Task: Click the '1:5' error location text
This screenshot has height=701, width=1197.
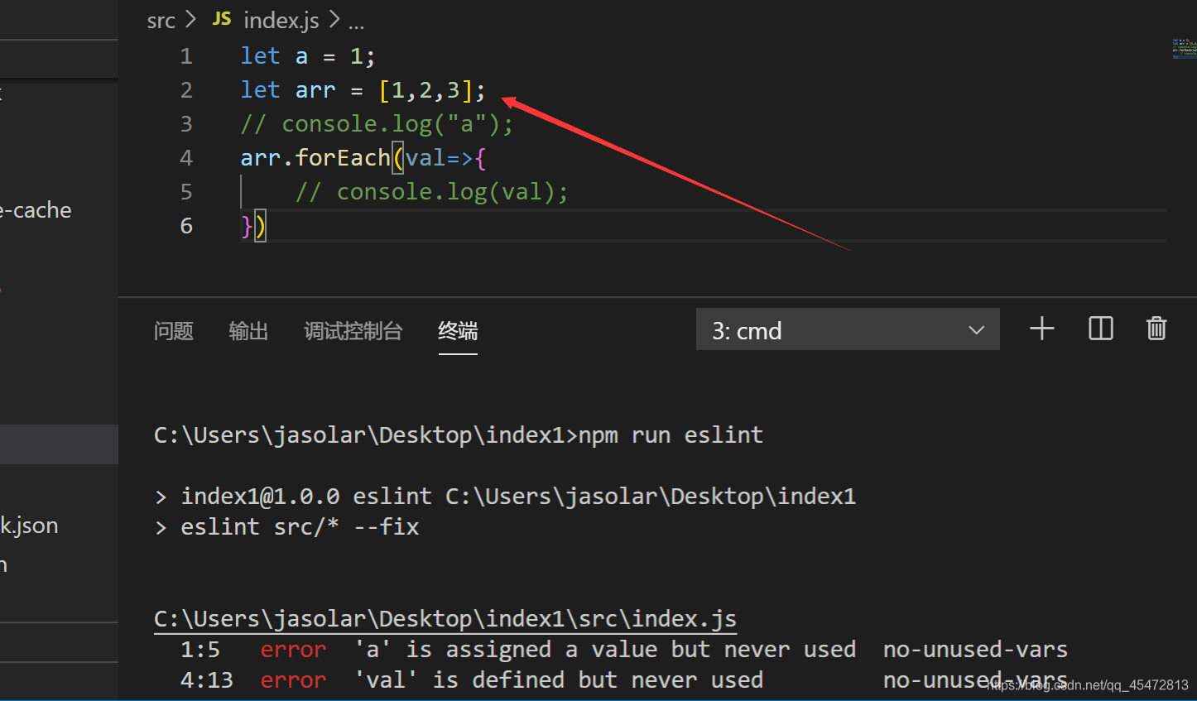Action: tap(200, 650)
